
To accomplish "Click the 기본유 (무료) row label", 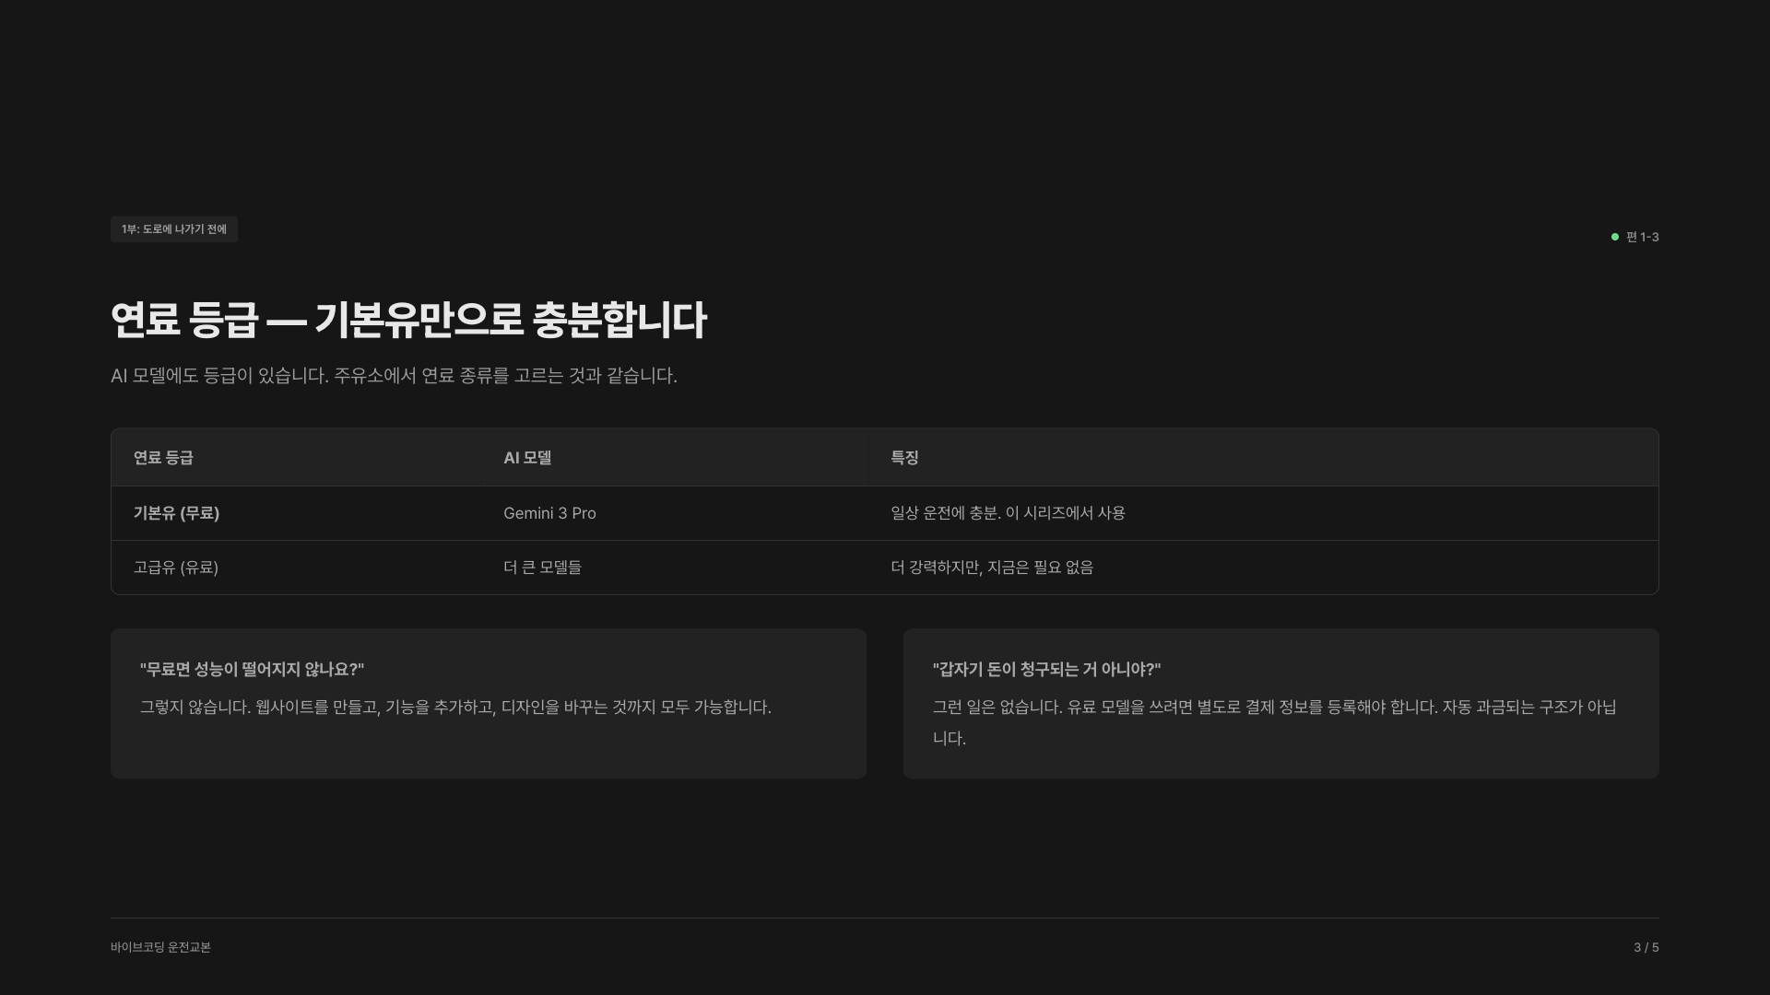I will click(176, 513).
